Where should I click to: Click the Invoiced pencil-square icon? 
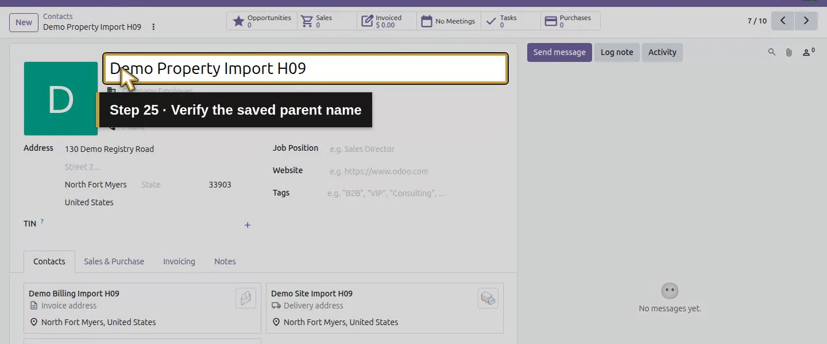367,21
